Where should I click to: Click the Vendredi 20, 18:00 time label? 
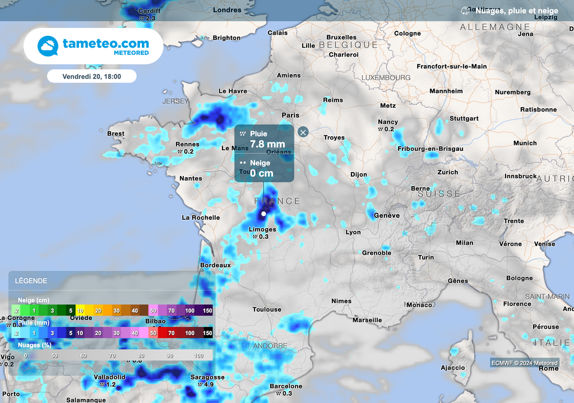pyautogui.click(x=91, y=76)
